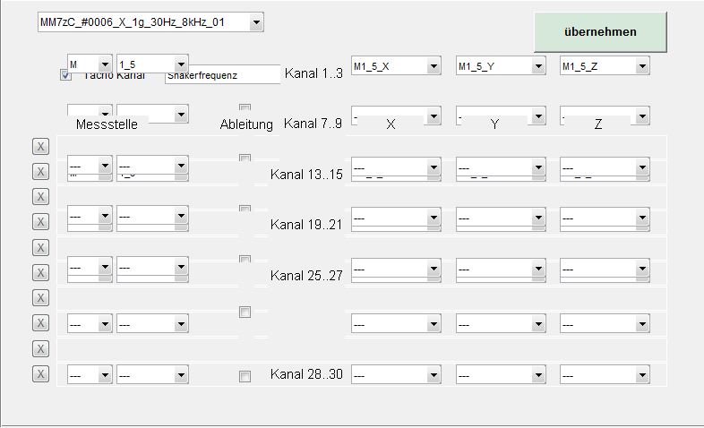Screen dimensions: 704x428
Task: Enable the Ableitung checkbox for Kanal 28..30
Action: [x=245, y=376]
